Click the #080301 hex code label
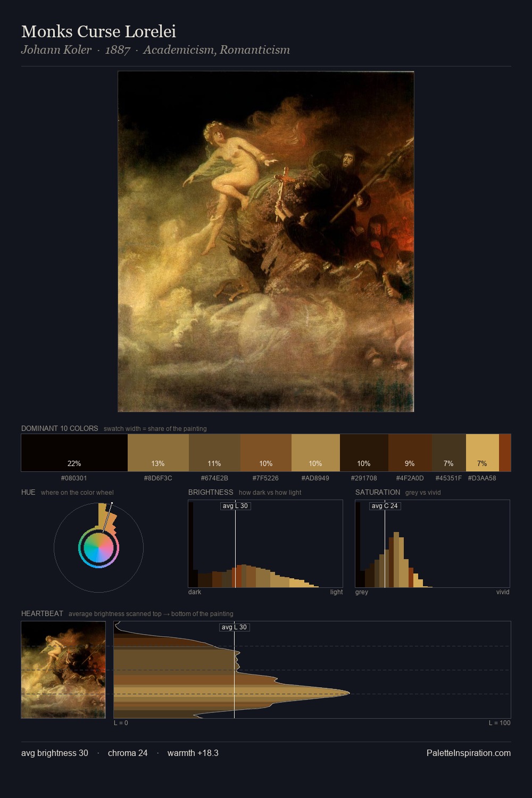The height and width of the screenshot is (798, 532). (x=74, y=478)
